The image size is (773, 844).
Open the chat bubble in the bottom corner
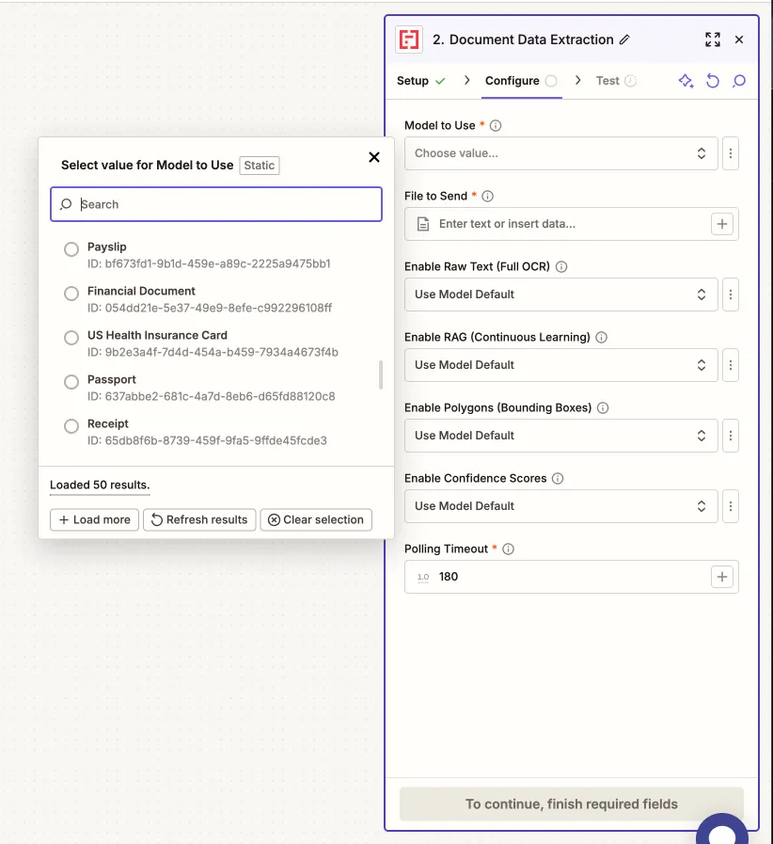(x=722, y=831)
